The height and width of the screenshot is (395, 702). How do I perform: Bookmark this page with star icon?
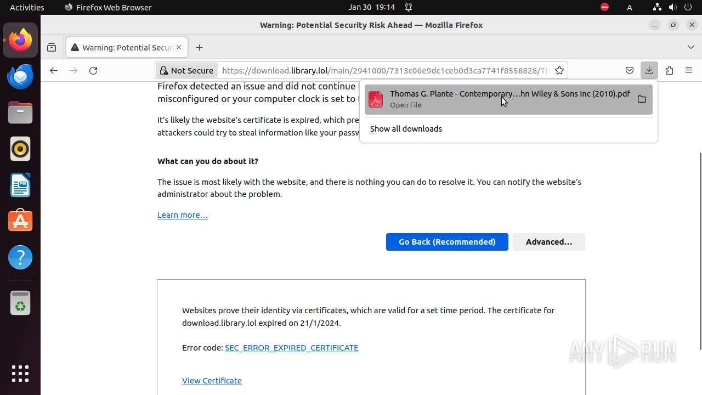click(x=559, y=70)
